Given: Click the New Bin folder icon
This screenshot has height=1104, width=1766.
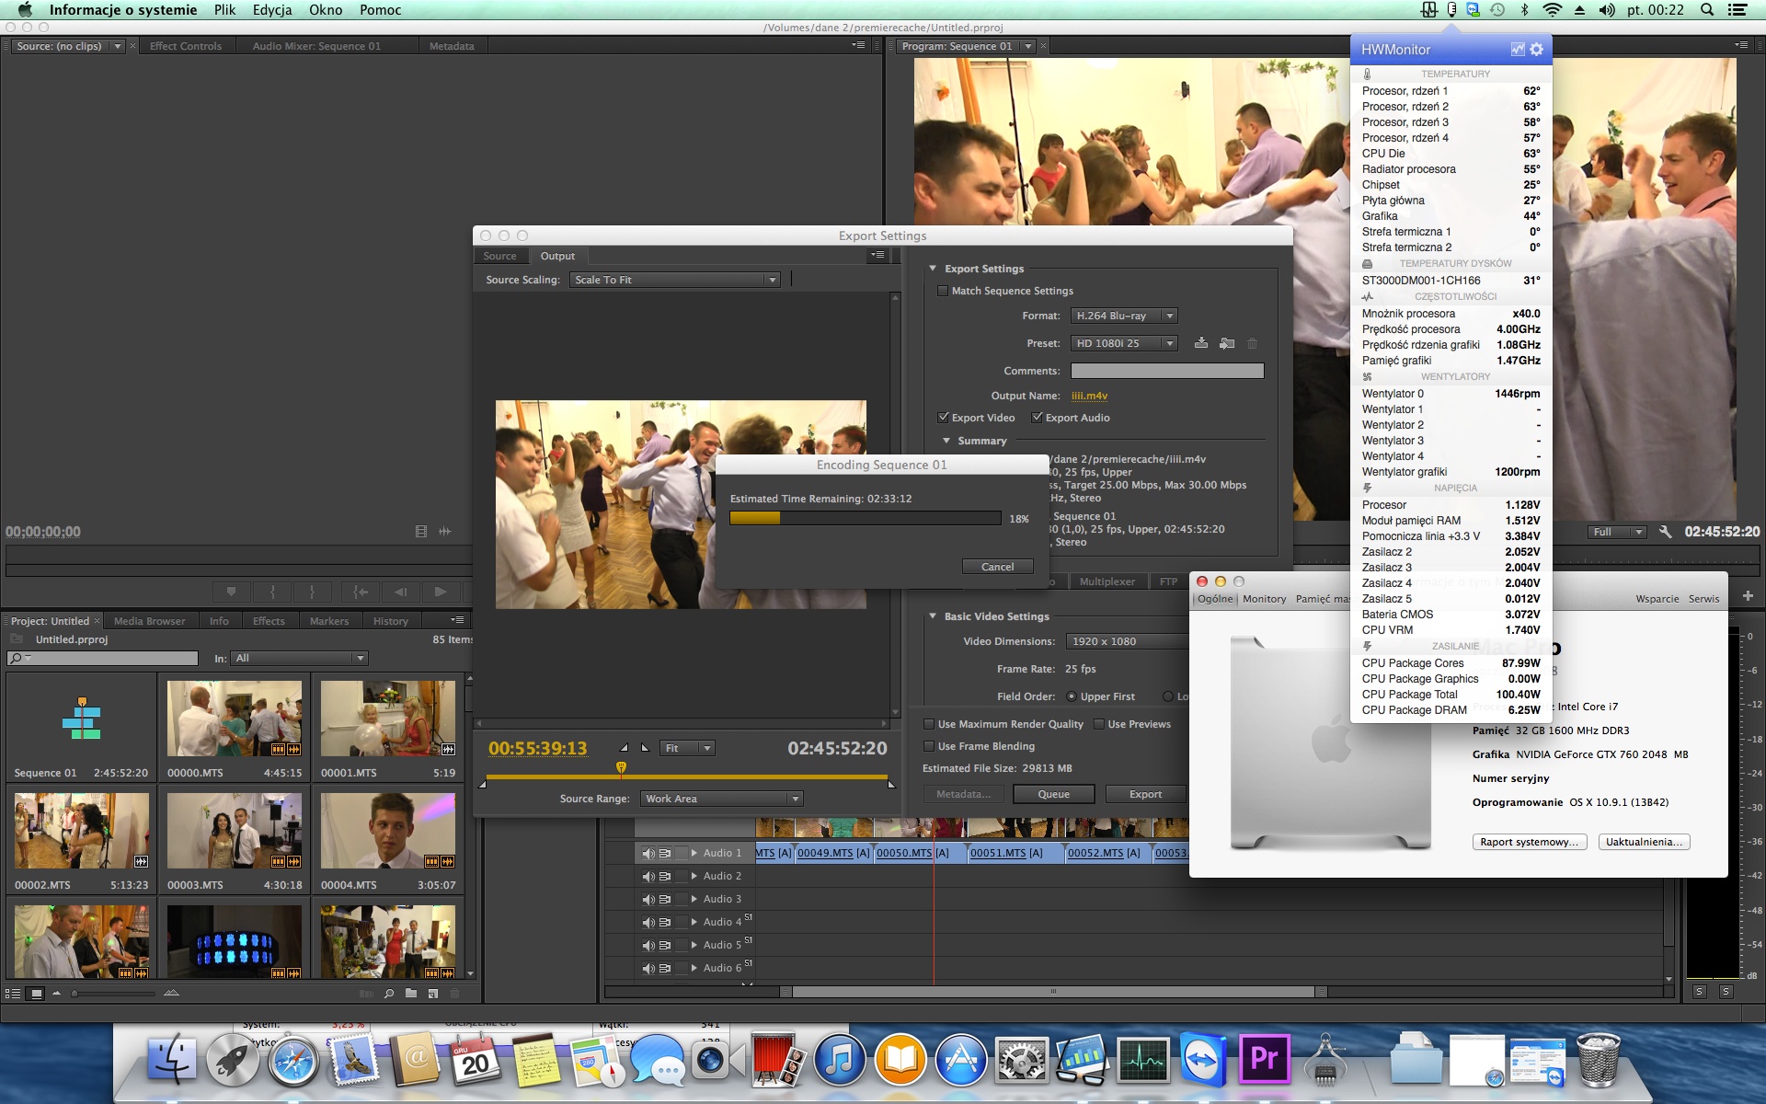Looking at the screenshot, I should (410, 994).
